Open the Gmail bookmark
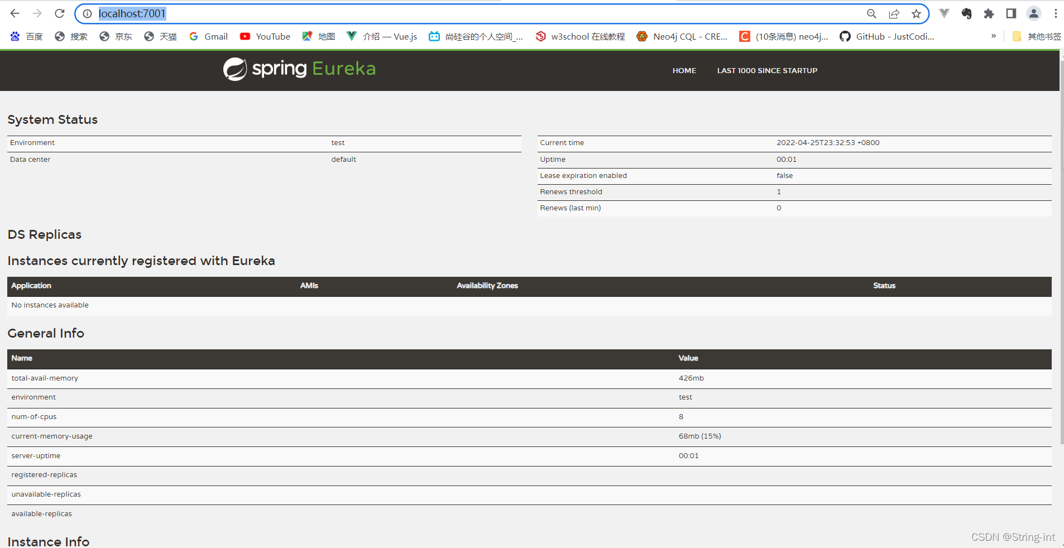The width and height of the screenshot is (1064, 548). coord(208,36)
